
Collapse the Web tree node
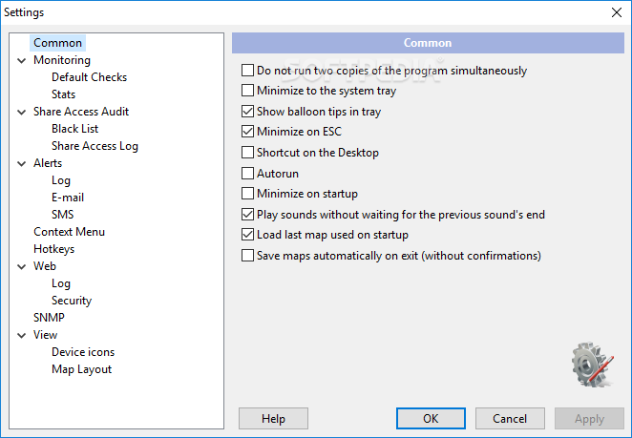[21, 266]
